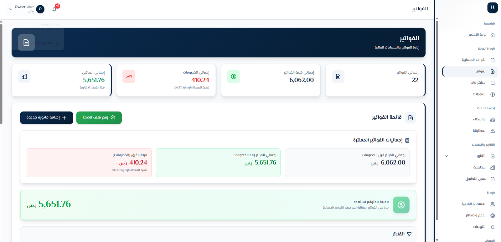Expand the التقارير reports submenu chevron
Viewport: 501px width, 242px height.
(x=447, y=156)
